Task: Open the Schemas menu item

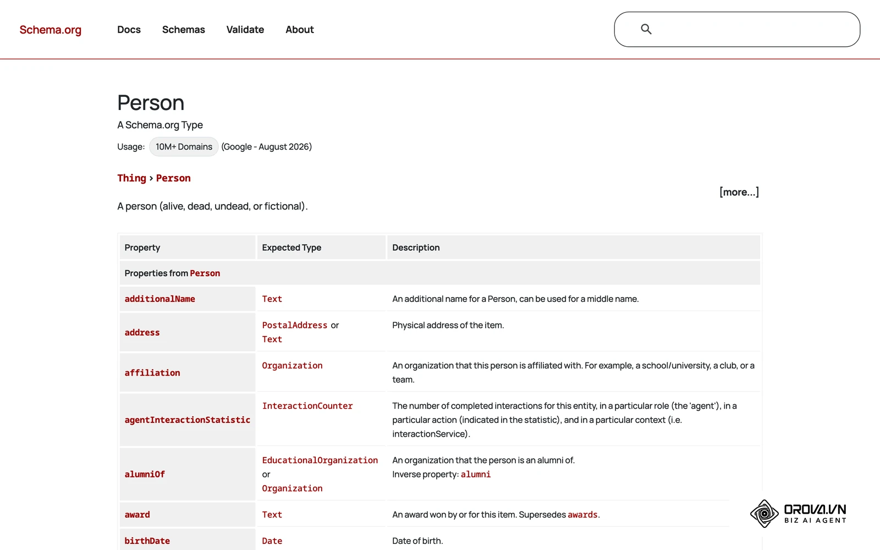Action: click(x=184, y=30)
